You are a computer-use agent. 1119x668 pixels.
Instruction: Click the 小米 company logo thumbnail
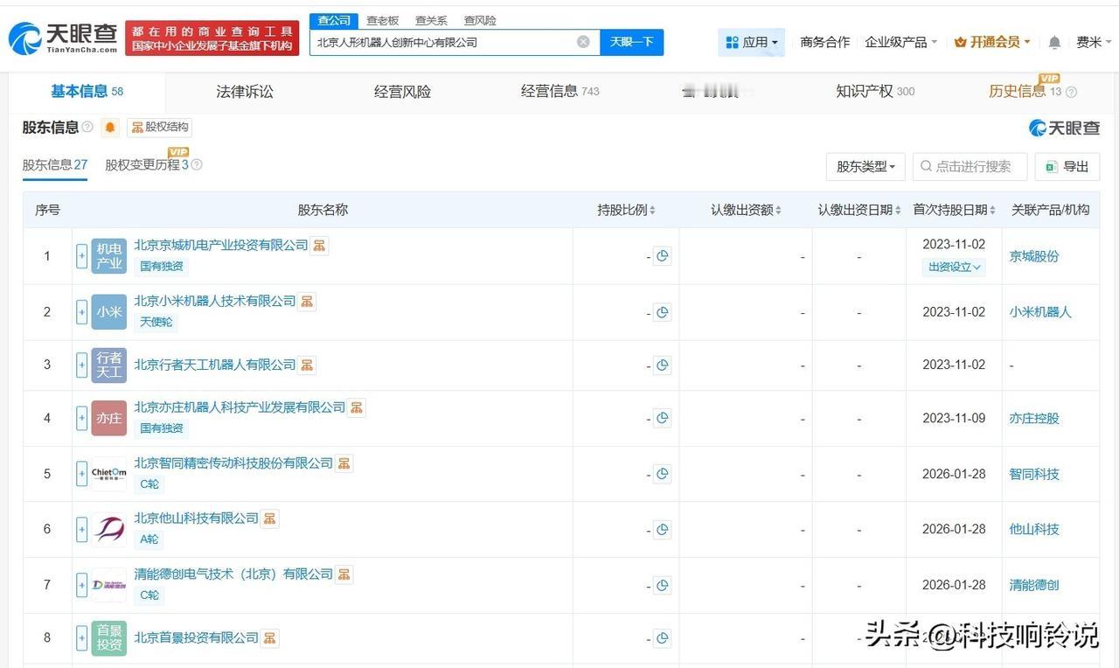pos(109,312)
